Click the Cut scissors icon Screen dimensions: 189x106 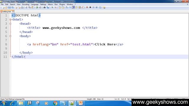point(26,7)
